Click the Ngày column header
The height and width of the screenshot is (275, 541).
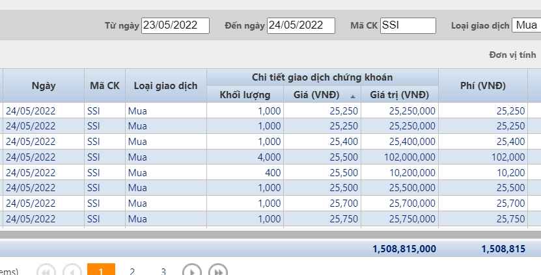point(44,85)
